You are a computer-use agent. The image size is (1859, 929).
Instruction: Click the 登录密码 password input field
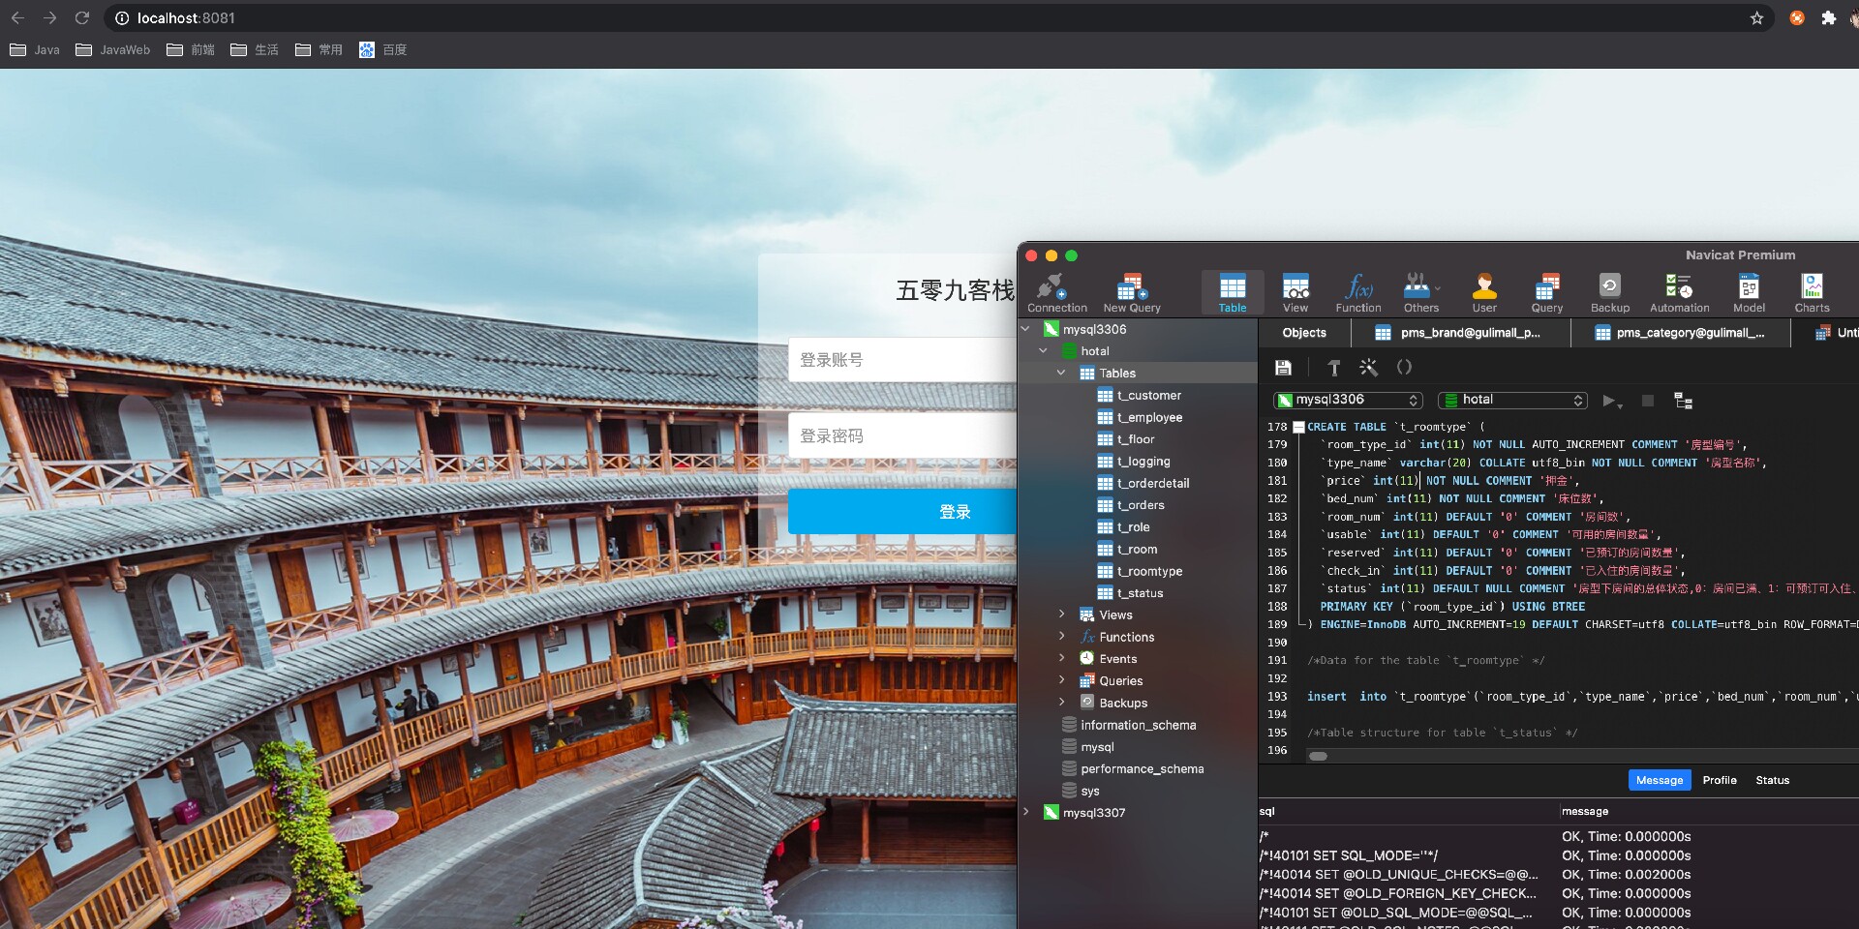point(902,436)
